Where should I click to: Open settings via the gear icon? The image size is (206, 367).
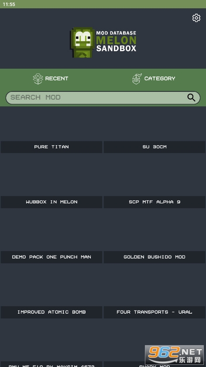(x=196, y=18)
